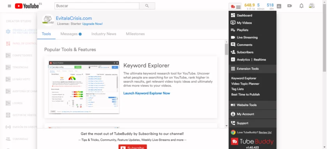The height and width of the screenshot is (149, 327).
Task: Expand the My Account section
Action: tap(252, 114)
